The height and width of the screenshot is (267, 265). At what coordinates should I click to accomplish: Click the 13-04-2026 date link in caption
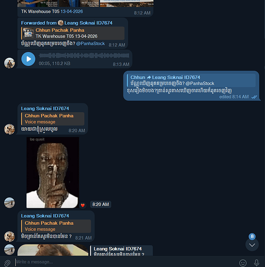[x=72, y=12]
